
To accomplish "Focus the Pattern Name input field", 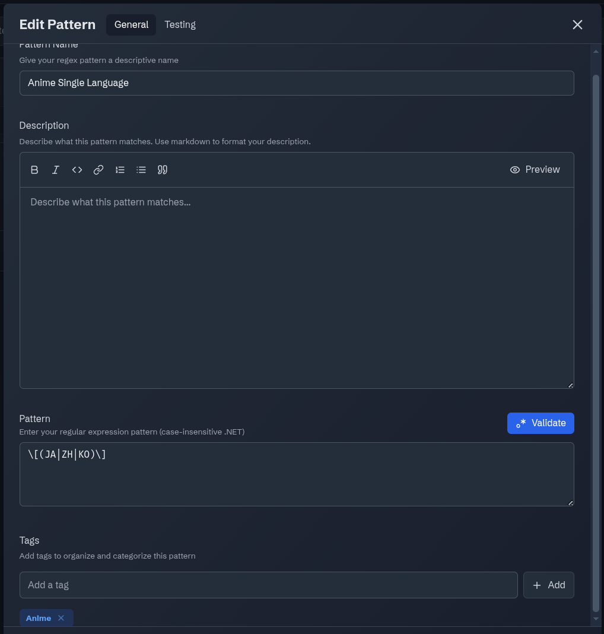I will tap(297, 83).
